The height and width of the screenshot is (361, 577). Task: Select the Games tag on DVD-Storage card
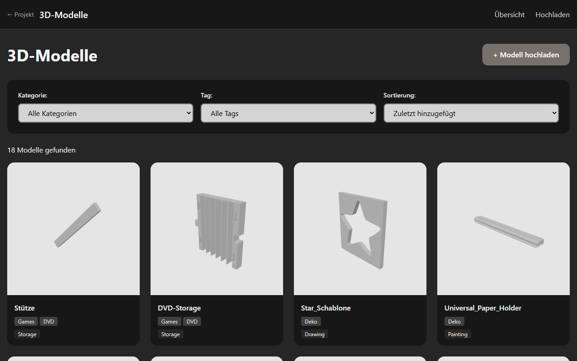[169, 321]
